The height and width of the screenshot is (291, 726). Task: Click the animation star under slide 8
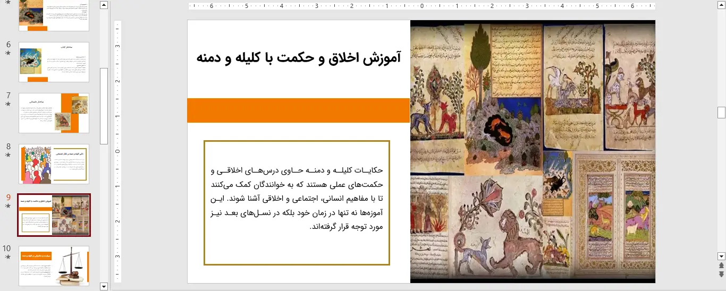click(x=8, y=155)
